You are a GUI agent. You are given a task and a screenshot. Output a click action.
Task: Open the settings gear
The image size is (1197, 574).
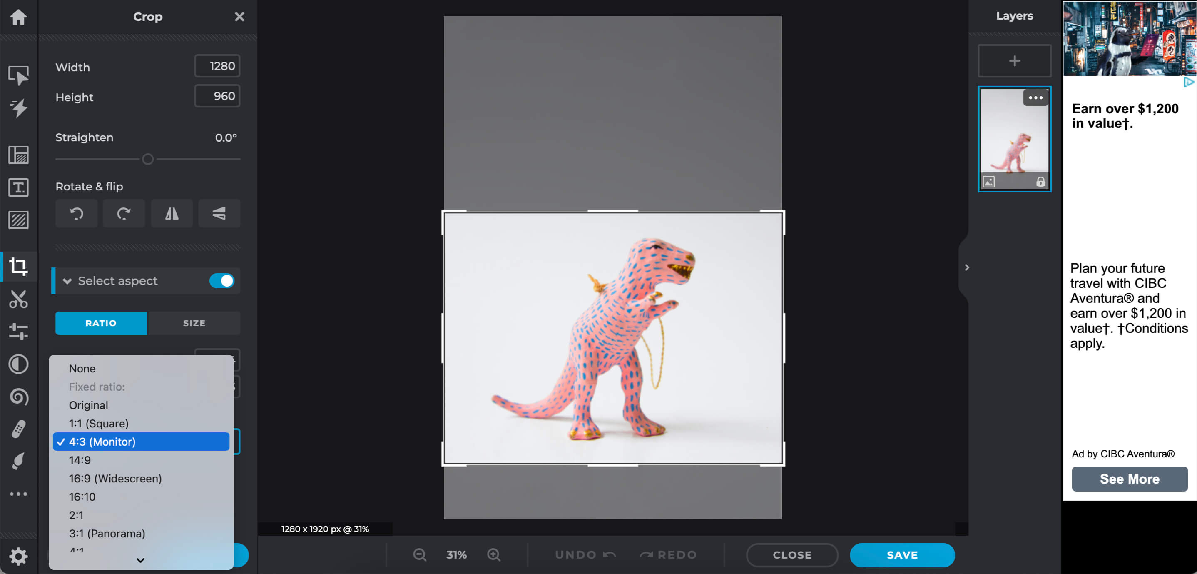coord(18,556)
